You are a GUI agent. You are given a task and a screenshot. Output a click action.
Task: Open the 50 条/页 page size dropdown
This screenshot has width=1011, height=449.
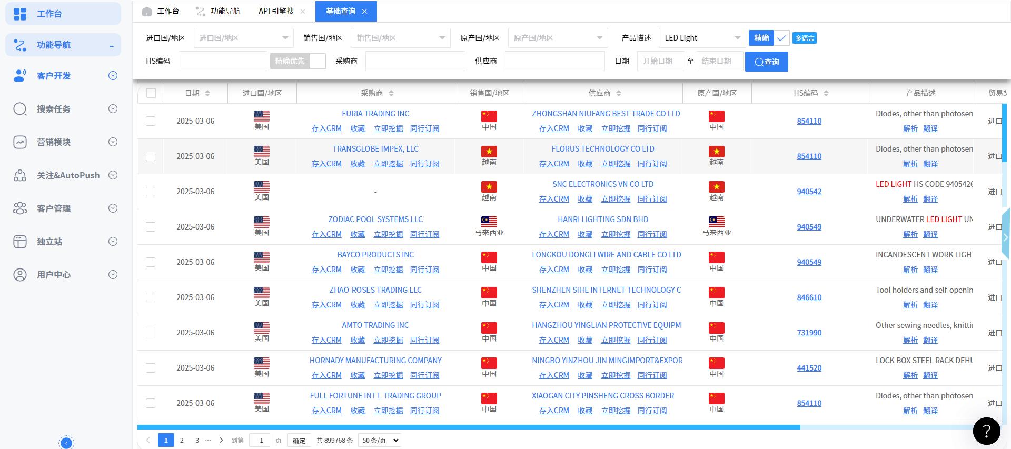click(x=379, y=440)
